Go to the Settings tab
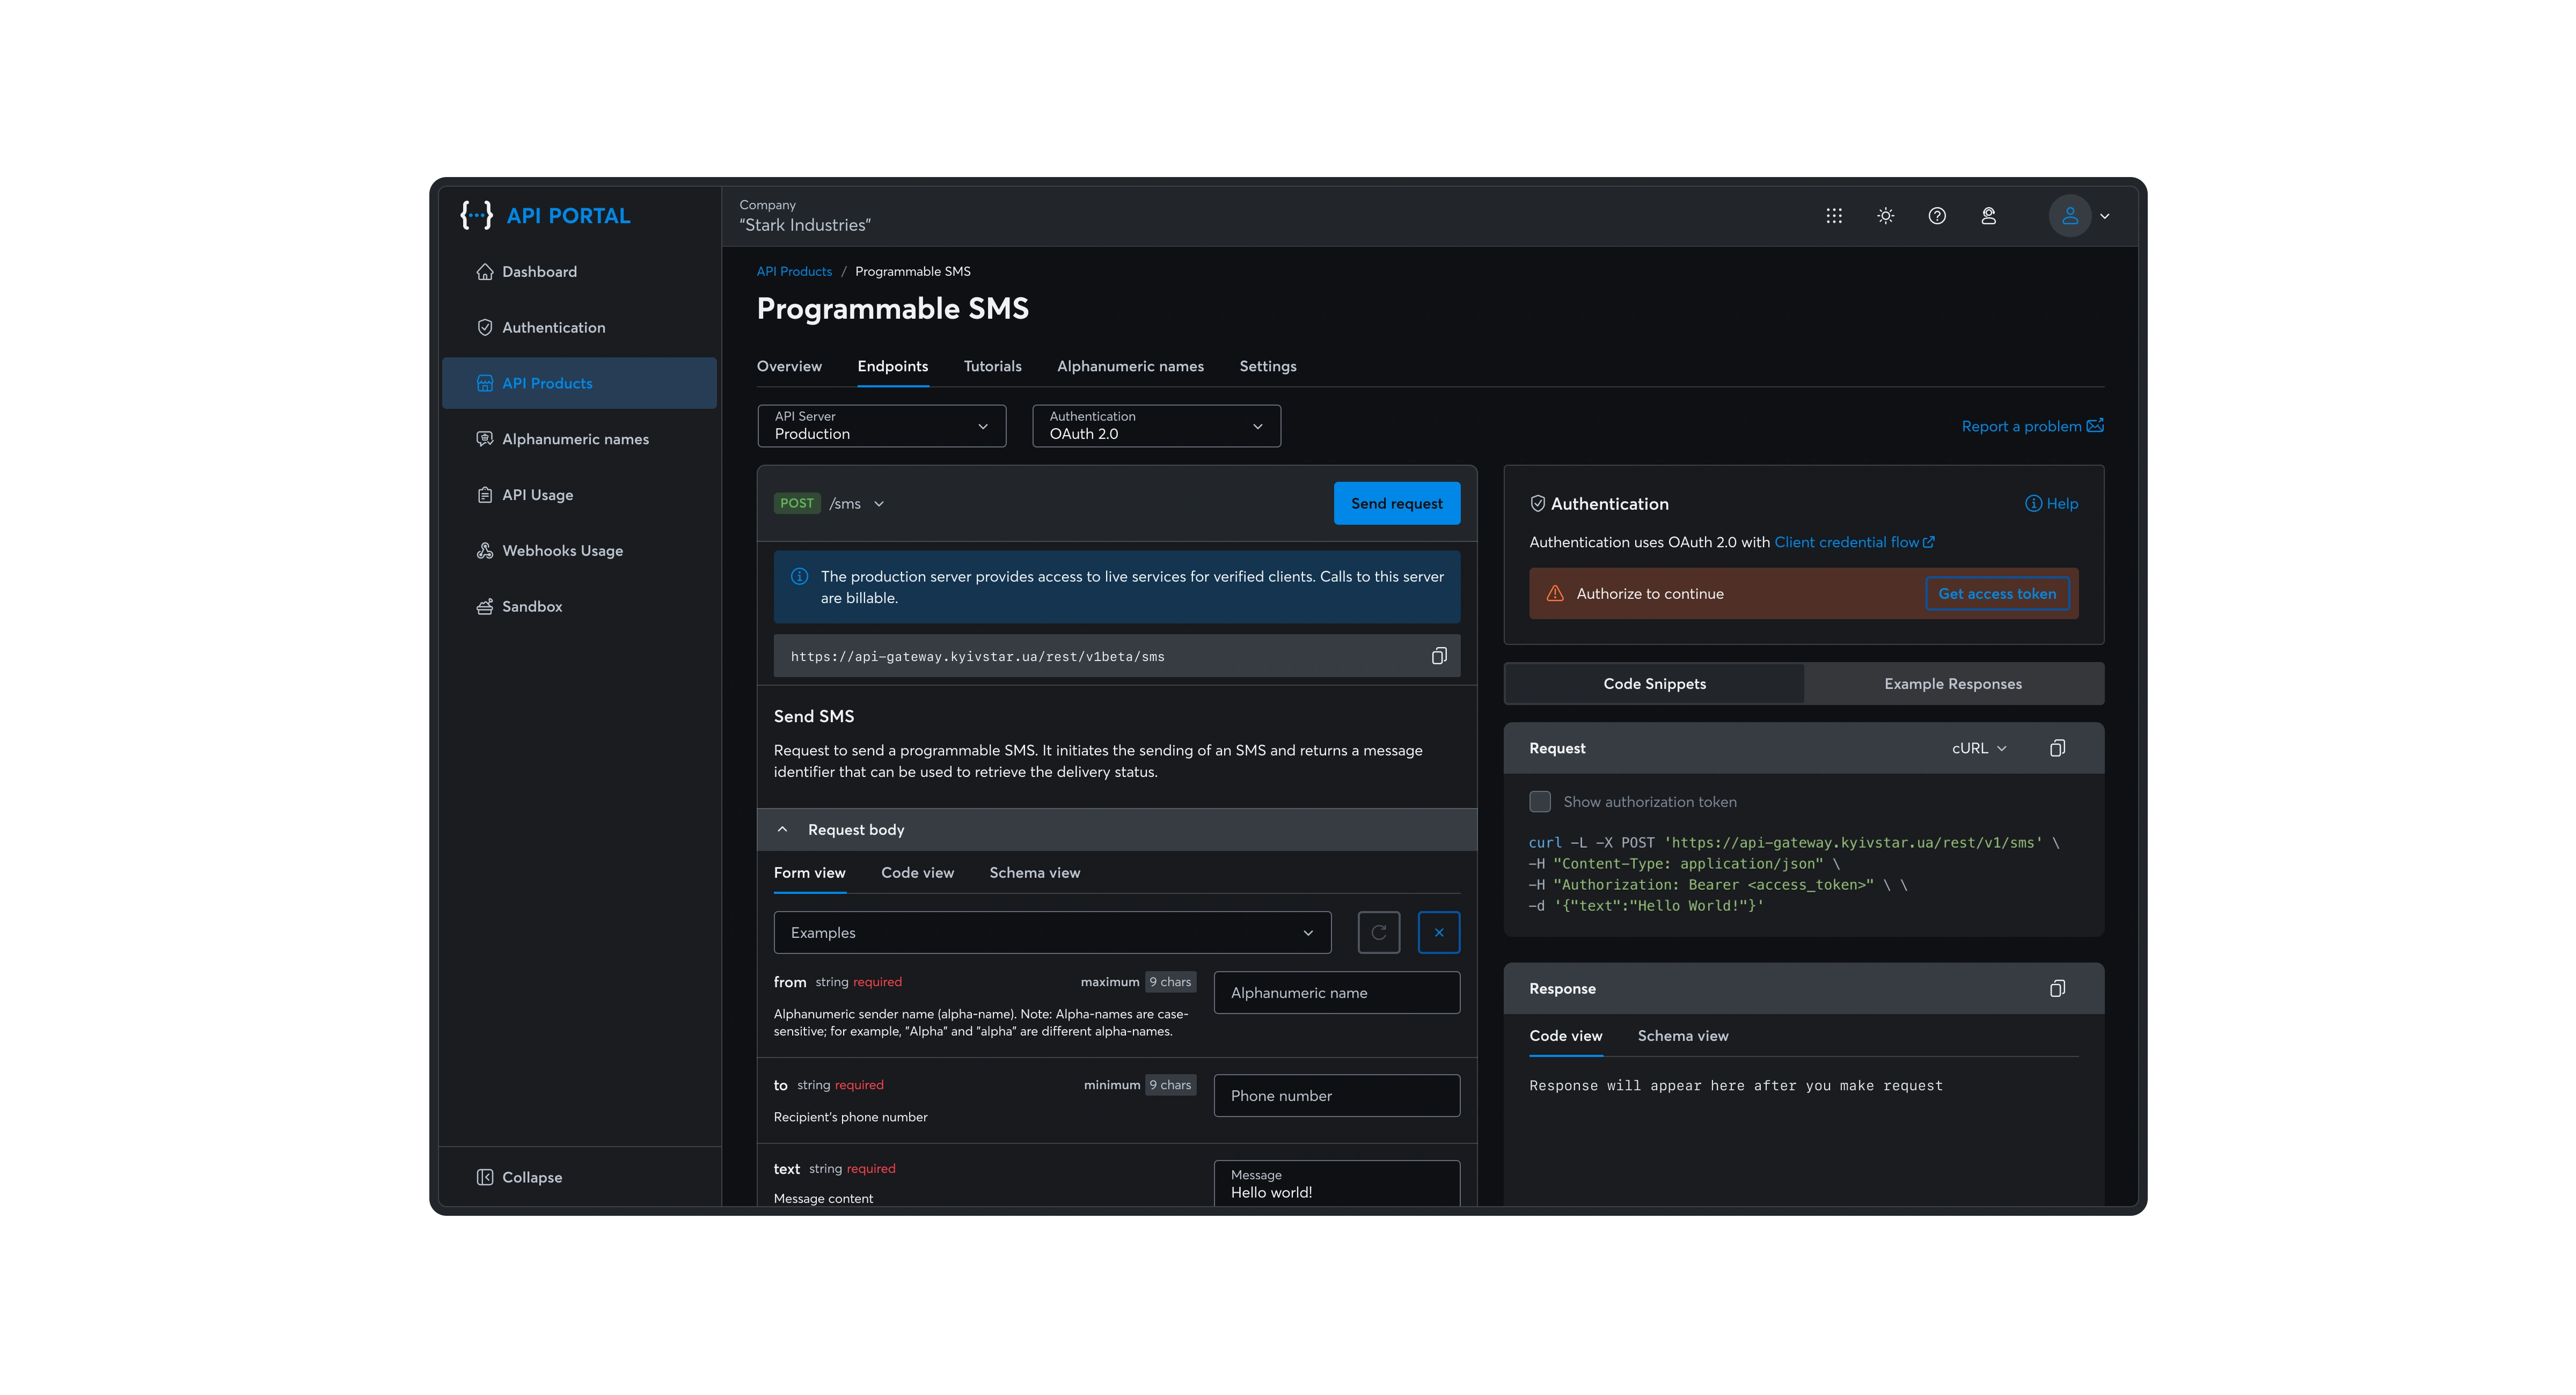Viewport: 2576px width, 1395px height. [1268, 366]
